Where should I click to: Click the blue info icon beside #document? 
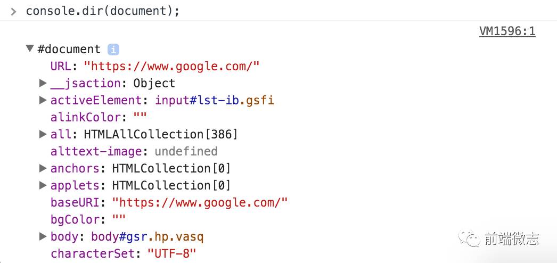[113, 50]
